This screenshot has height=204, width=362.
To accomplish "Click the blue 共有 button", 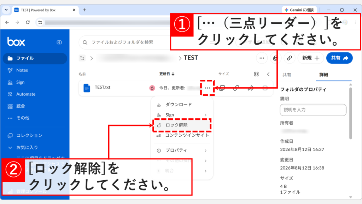I will pos(339,58).
